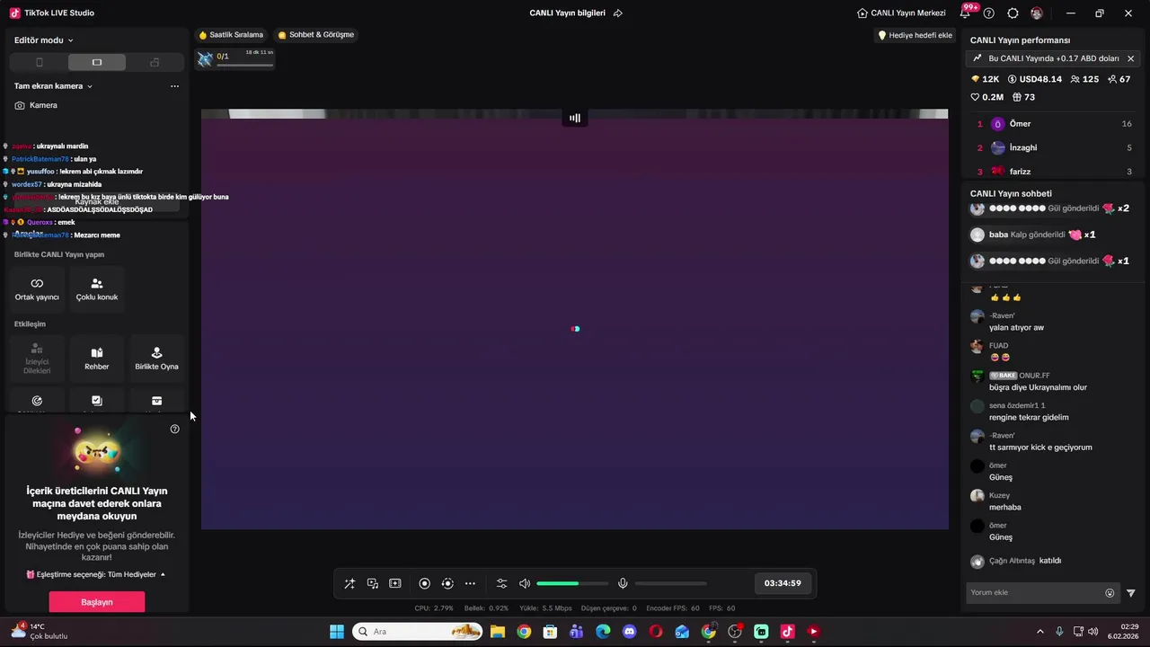Image resolution: width=1150 pixels, height=647 pixels.
Task: Open Ortak yayıncı co-host tool
Action: pyautogui.click(x=37, y=288)
